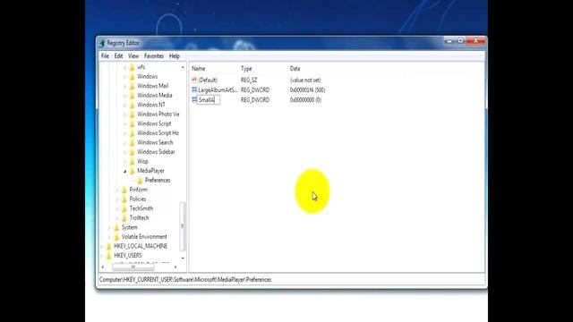
Task: Click the tree pane scroll right arrow
Action: 175,267
